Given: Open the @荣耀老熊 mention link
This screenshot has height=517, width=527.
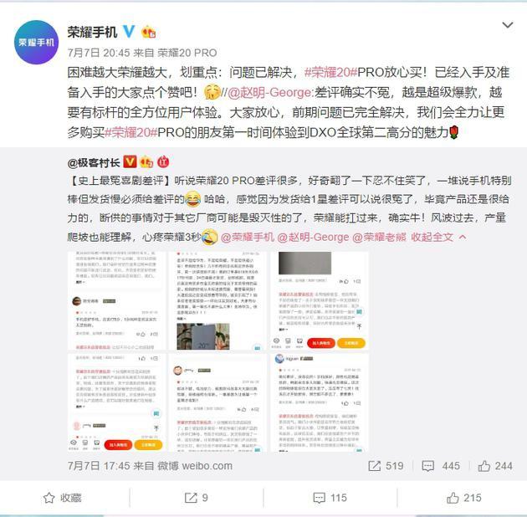Looking at the screenshot, I should pyautogui.click(x=379, y=238).
